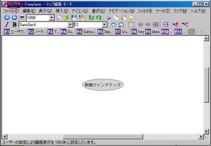This screenshot has width=211, height=146.
Task: Open the フィルタ(I) menu
Action: click(x=145, y=11)
